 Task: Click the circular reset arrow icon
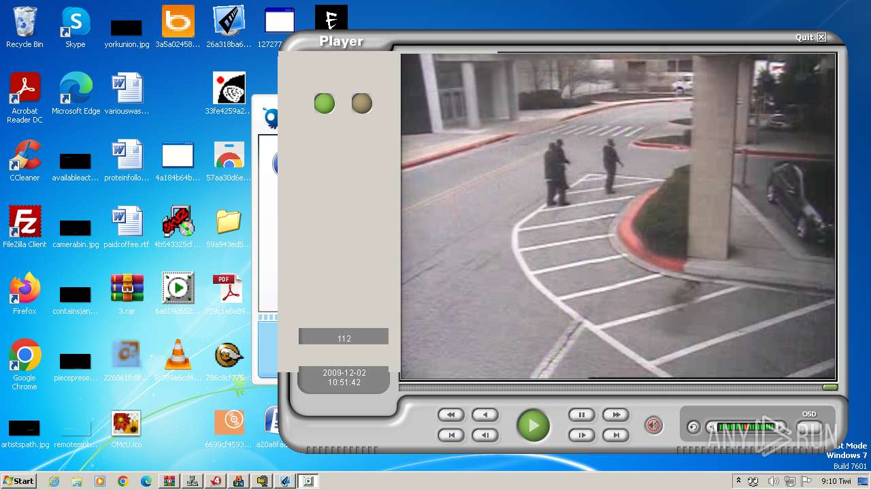[693, 427]
